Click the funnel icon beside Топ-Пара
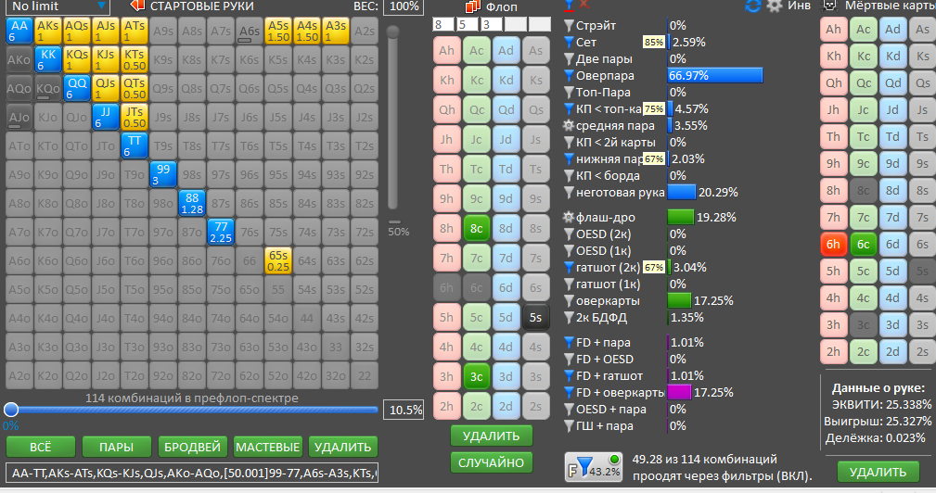This screenshot has height=493, width=936. point(569,93)
